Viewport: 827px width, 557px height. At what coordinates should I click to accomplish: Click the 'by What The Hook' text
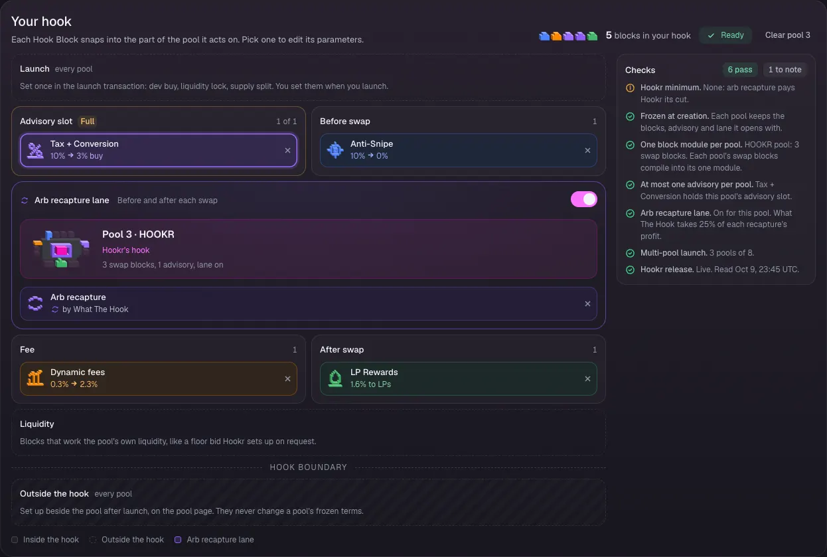click(96, 309)
